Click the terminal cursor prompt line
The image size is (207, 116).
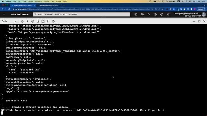click(x=2, y=113)
